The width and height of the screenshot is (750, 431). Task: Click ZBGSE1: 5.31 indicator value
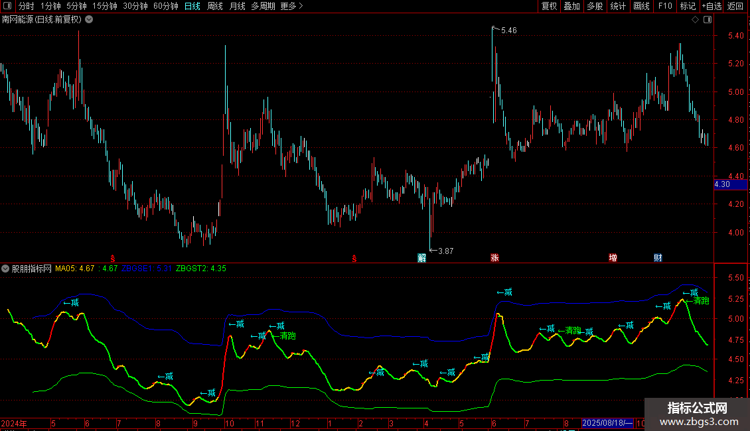pyautogui.click(x=147, y=269)
